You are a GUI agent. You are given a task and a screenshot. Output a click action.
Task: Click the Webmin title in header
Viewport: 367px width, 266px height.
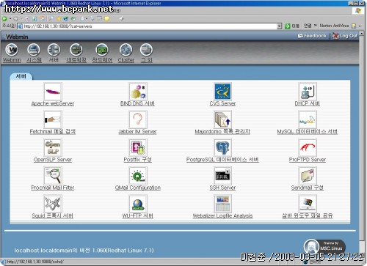[x=17, y=37]
